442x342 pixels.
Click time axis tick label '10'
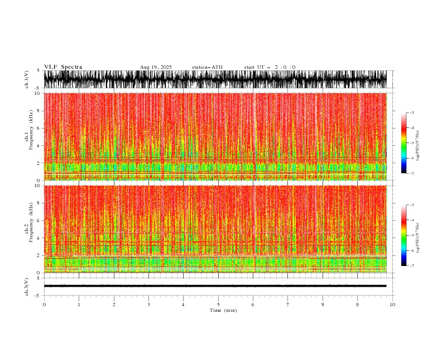392,305
